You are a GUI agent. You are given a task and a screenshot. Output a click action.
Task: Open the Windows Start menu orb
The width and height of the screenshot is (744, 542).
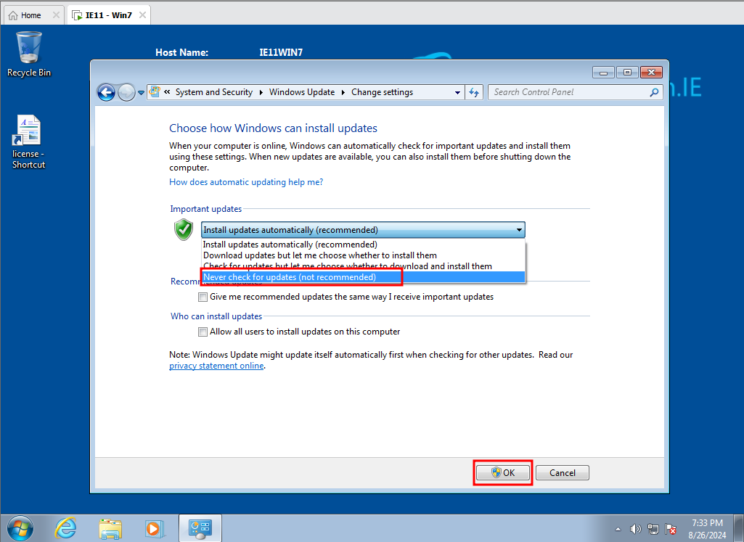tap(20, 528)
